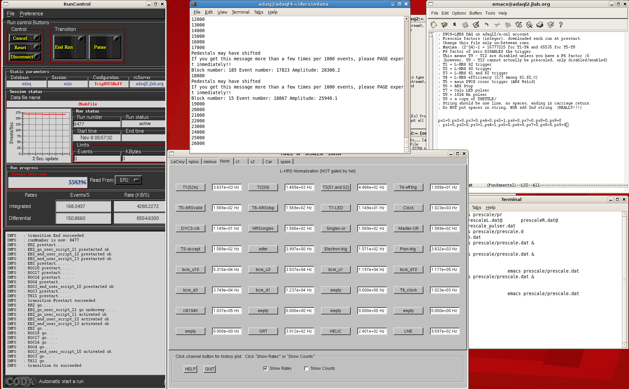
Task: Open the RunControl File menu
Action: click(x=11, y=14)
